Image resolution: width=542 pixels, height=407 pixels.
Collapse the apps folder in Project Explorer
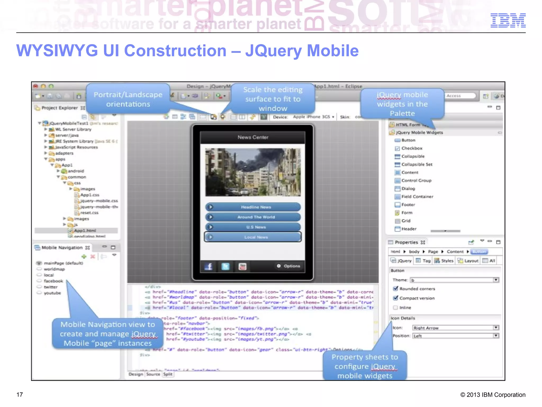pos(46,159)
